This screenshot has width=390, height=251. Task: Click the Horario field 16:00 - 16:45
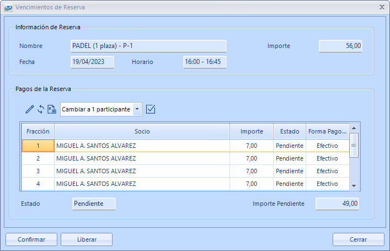coord(205,62)
